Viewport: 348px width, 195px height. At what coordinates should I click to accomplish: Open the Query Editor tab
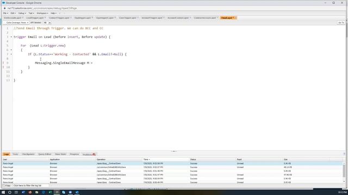click(x=45, y=154)
